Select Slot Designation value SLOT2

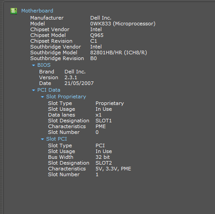coord(104,163)
